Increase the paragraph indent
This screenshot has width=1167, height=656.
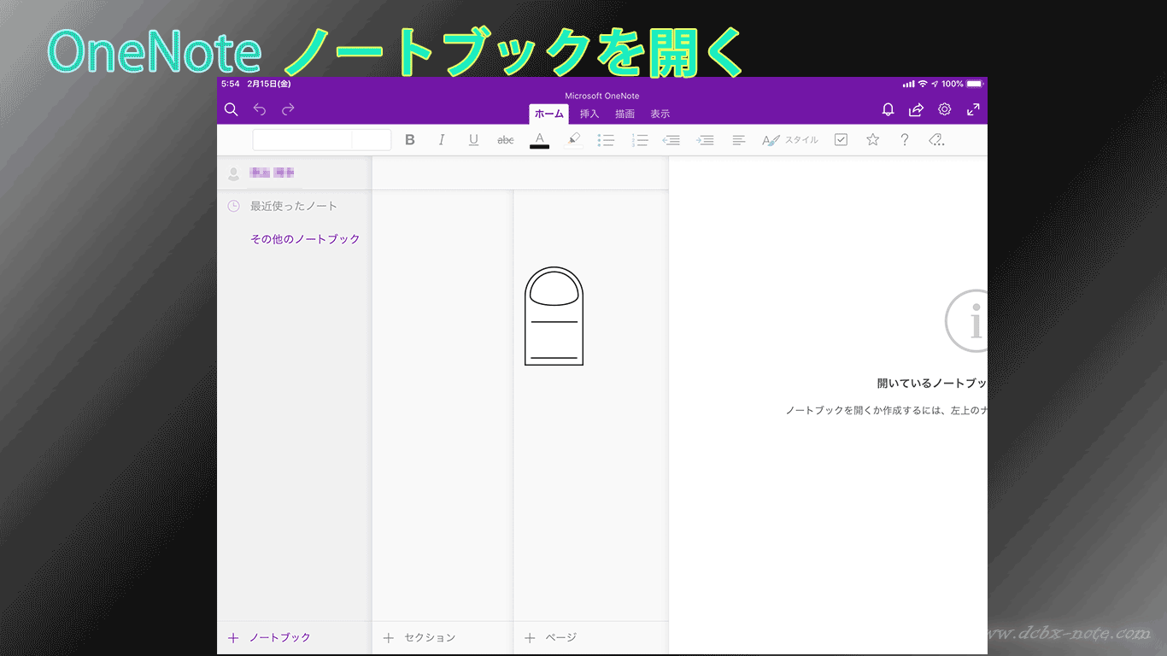[705, 140]
